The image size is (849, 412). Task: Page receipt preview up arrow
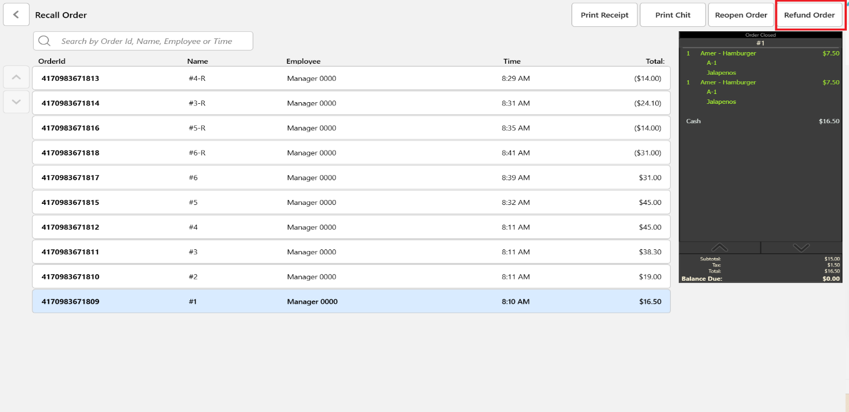click(720, 248)
